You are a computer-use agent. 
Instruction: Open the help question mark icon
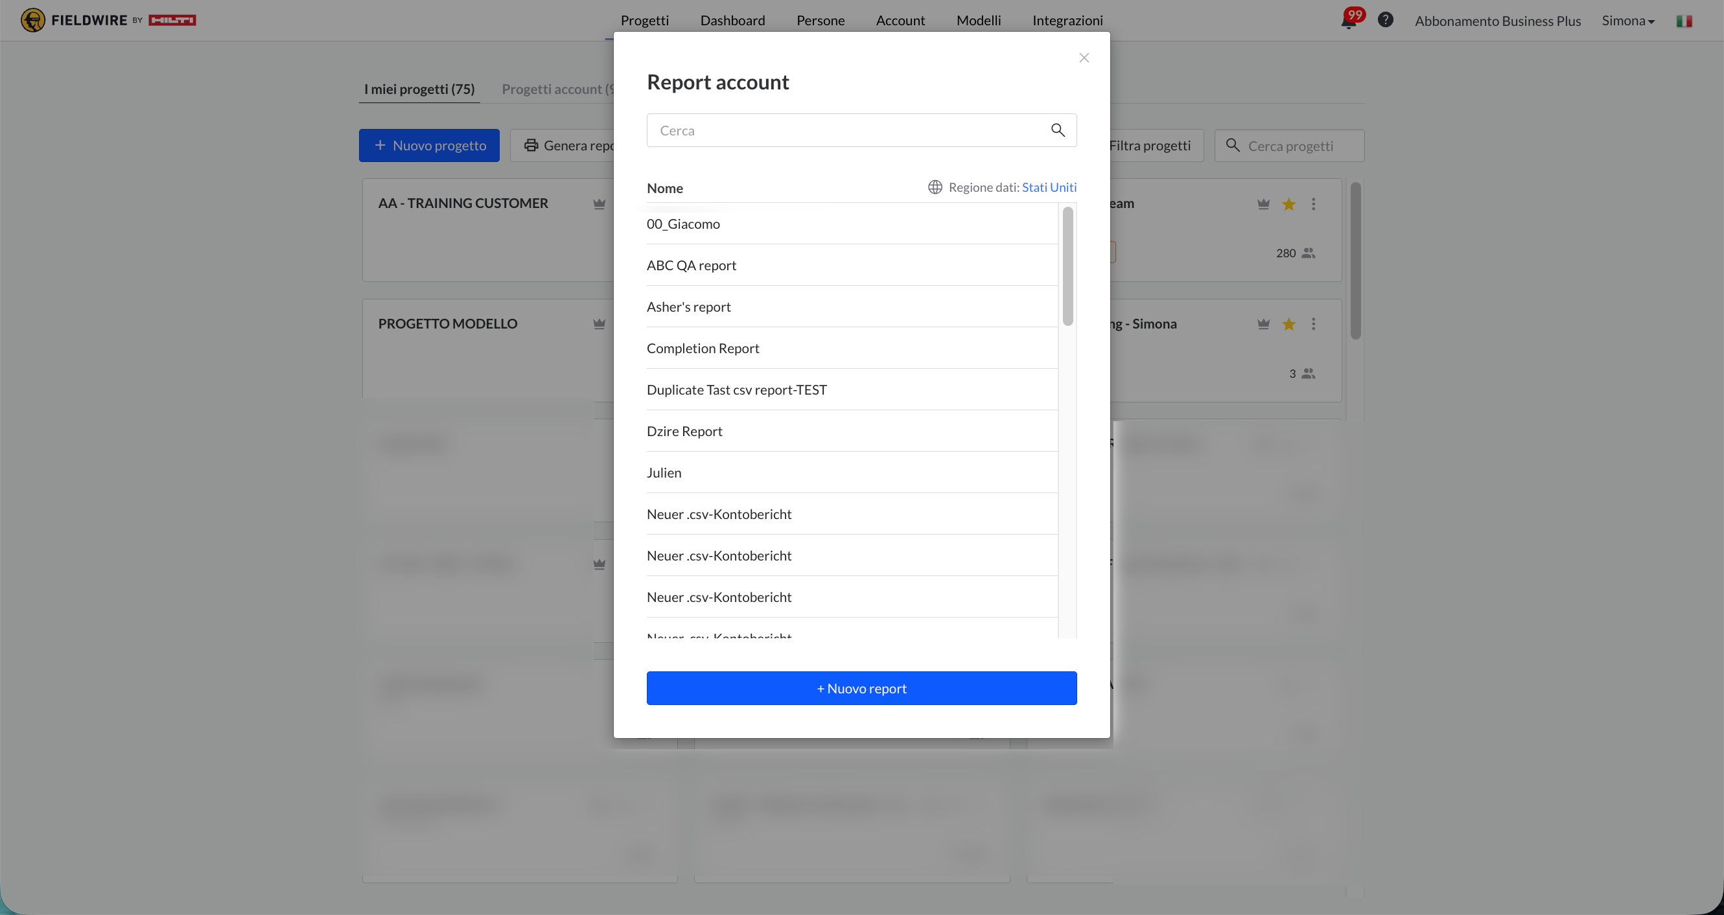(1386, 20)
